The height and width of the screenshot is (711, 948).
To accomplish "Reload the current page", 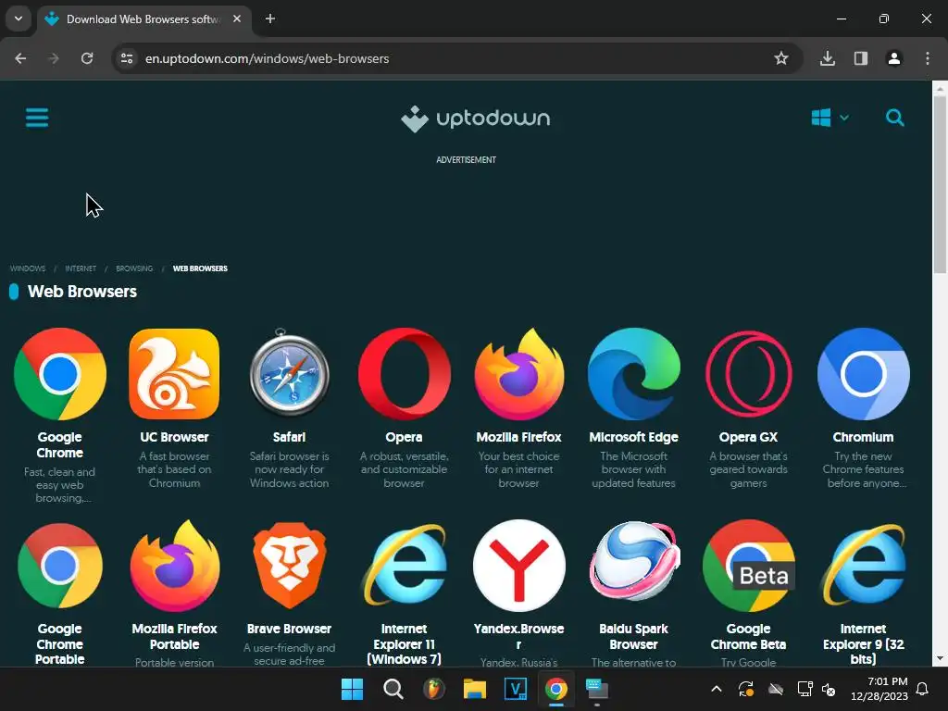I will 87,58.
